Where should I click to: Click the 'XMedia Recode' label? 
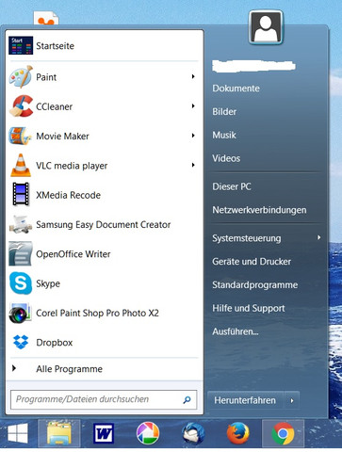click(68, 195)
